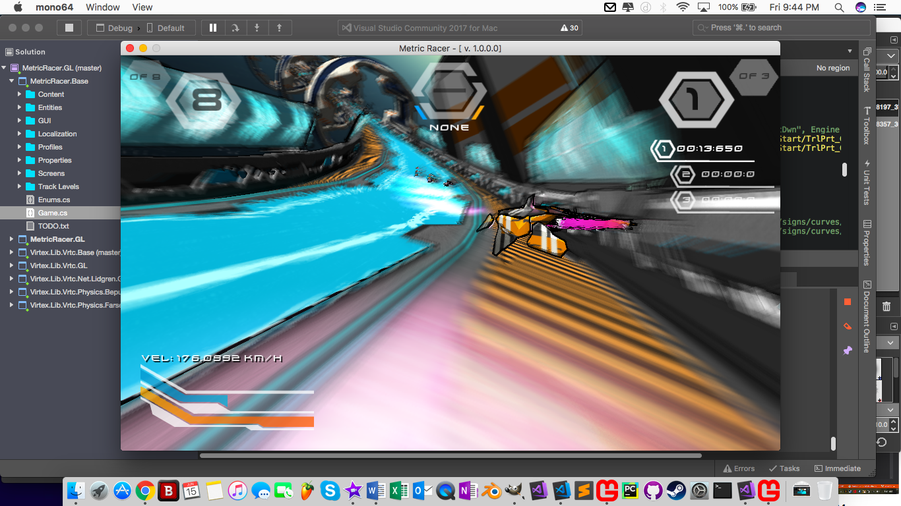Open the Call Stack side panel
This screenshot has width=901, height=506.
point(867,70)
